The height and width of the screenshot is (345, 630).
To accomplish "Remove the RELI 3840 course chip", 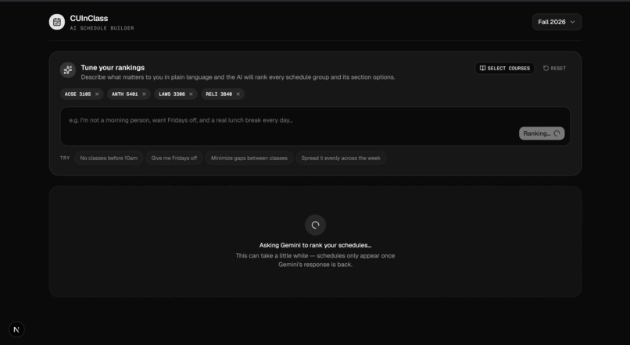I will 238,94.
